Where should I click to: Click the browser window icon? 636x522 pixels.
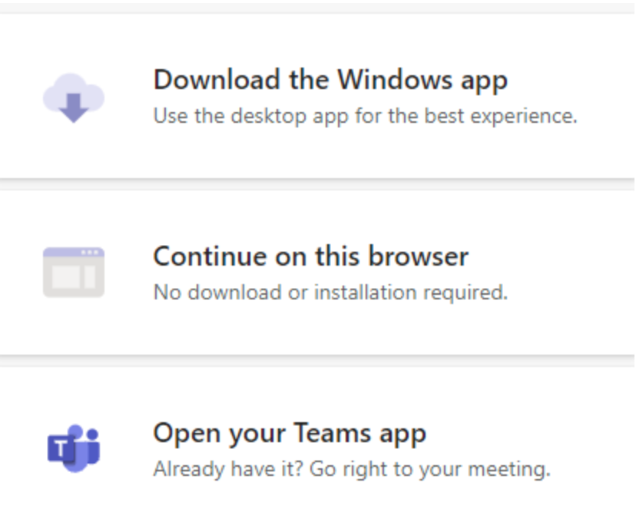[73, 272]
